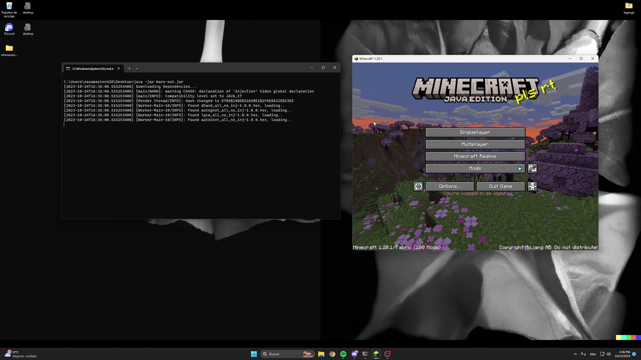Click the Buscar search box
The width and height of the screenshot is (641, 360).
(x=285, y=354)
